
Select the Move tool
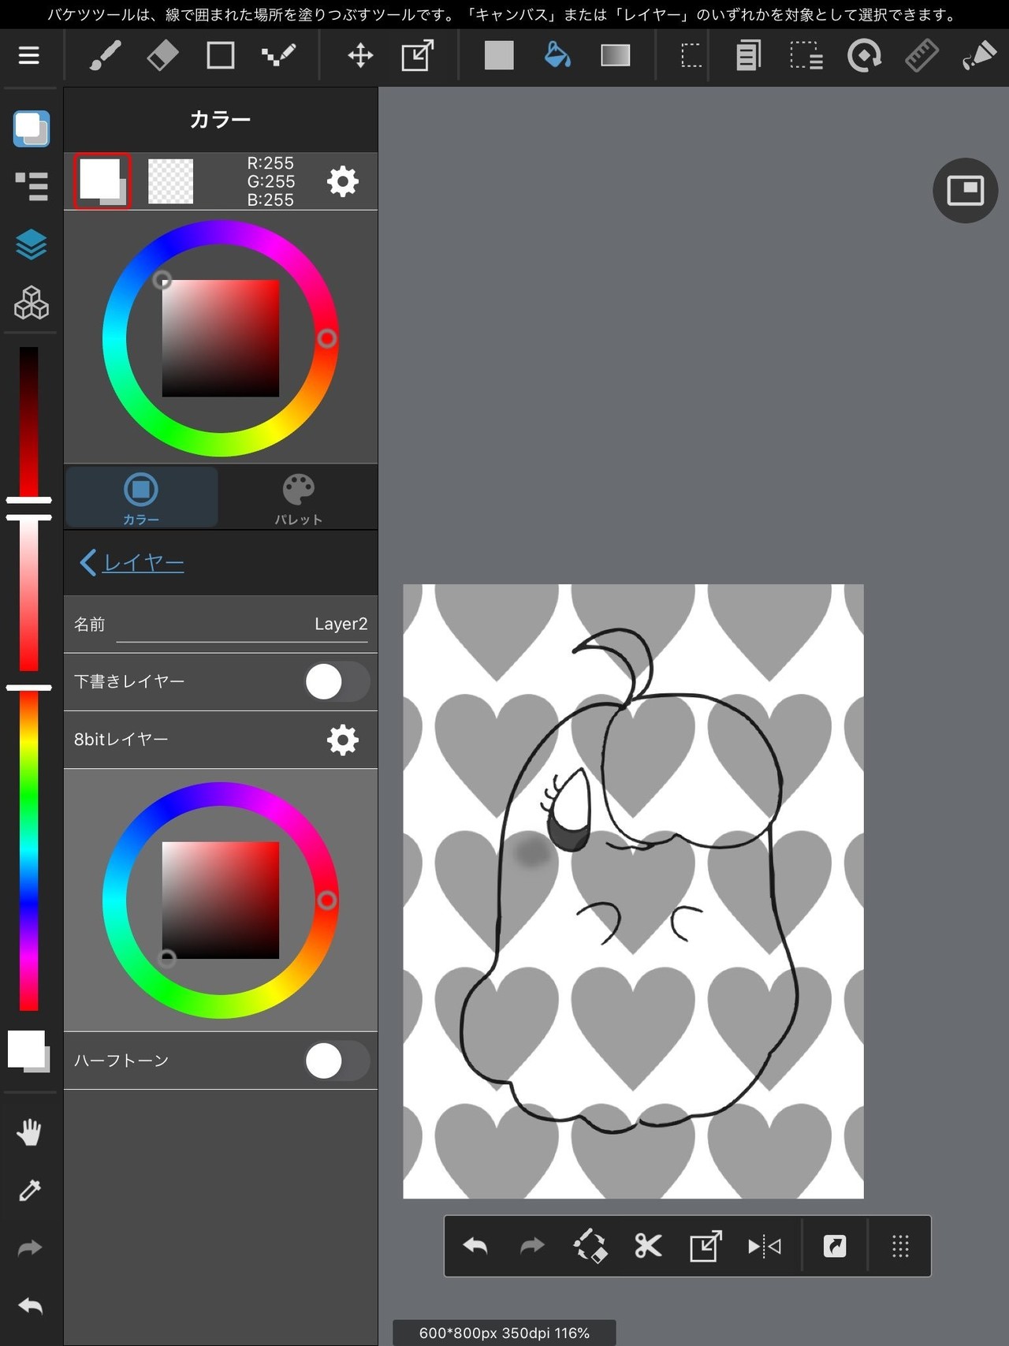(360, 55)
